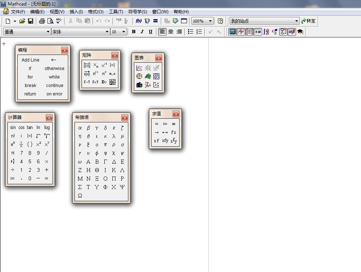The image size is (361, 272).
Task: Show the Graph toolbar from the math palette
Action: pos(241,32)
